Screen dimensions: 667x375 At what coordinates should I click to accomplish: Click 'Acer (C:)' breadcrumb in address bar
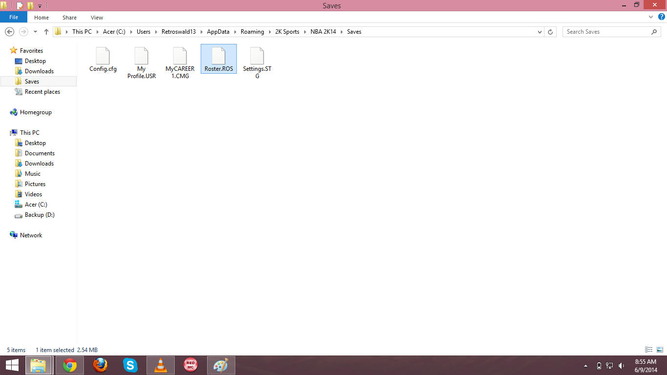coord(114,32)
